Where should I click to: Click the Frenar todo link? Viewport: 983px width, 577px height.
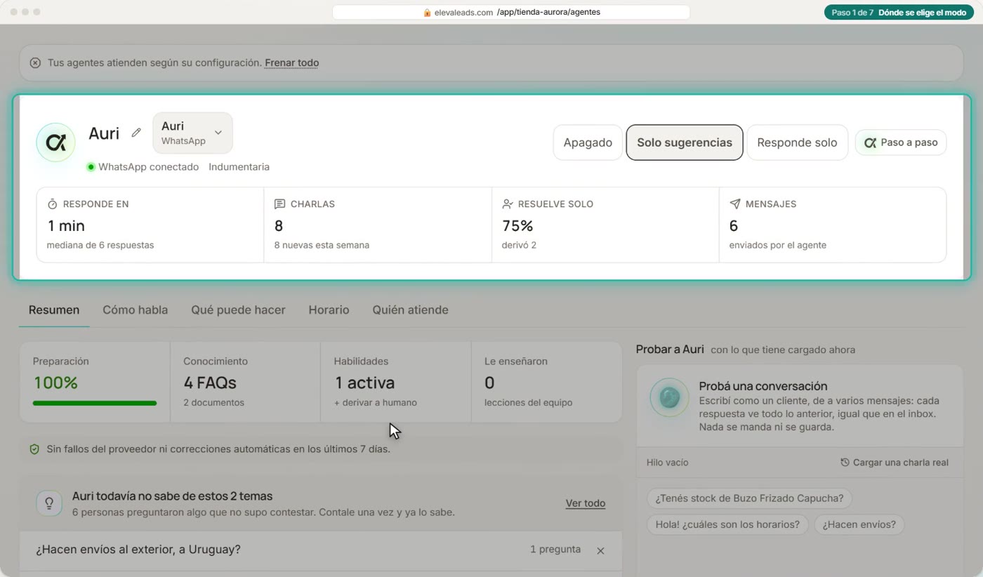tap(291, 63)
